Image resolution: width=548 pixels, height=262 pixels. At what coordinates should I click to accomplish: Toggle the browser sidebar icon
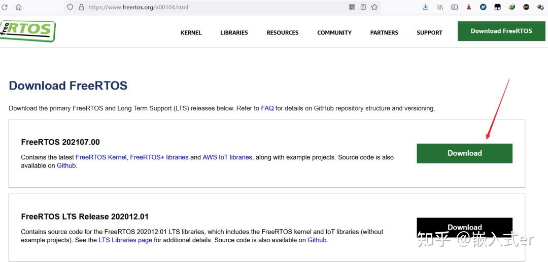455,7
